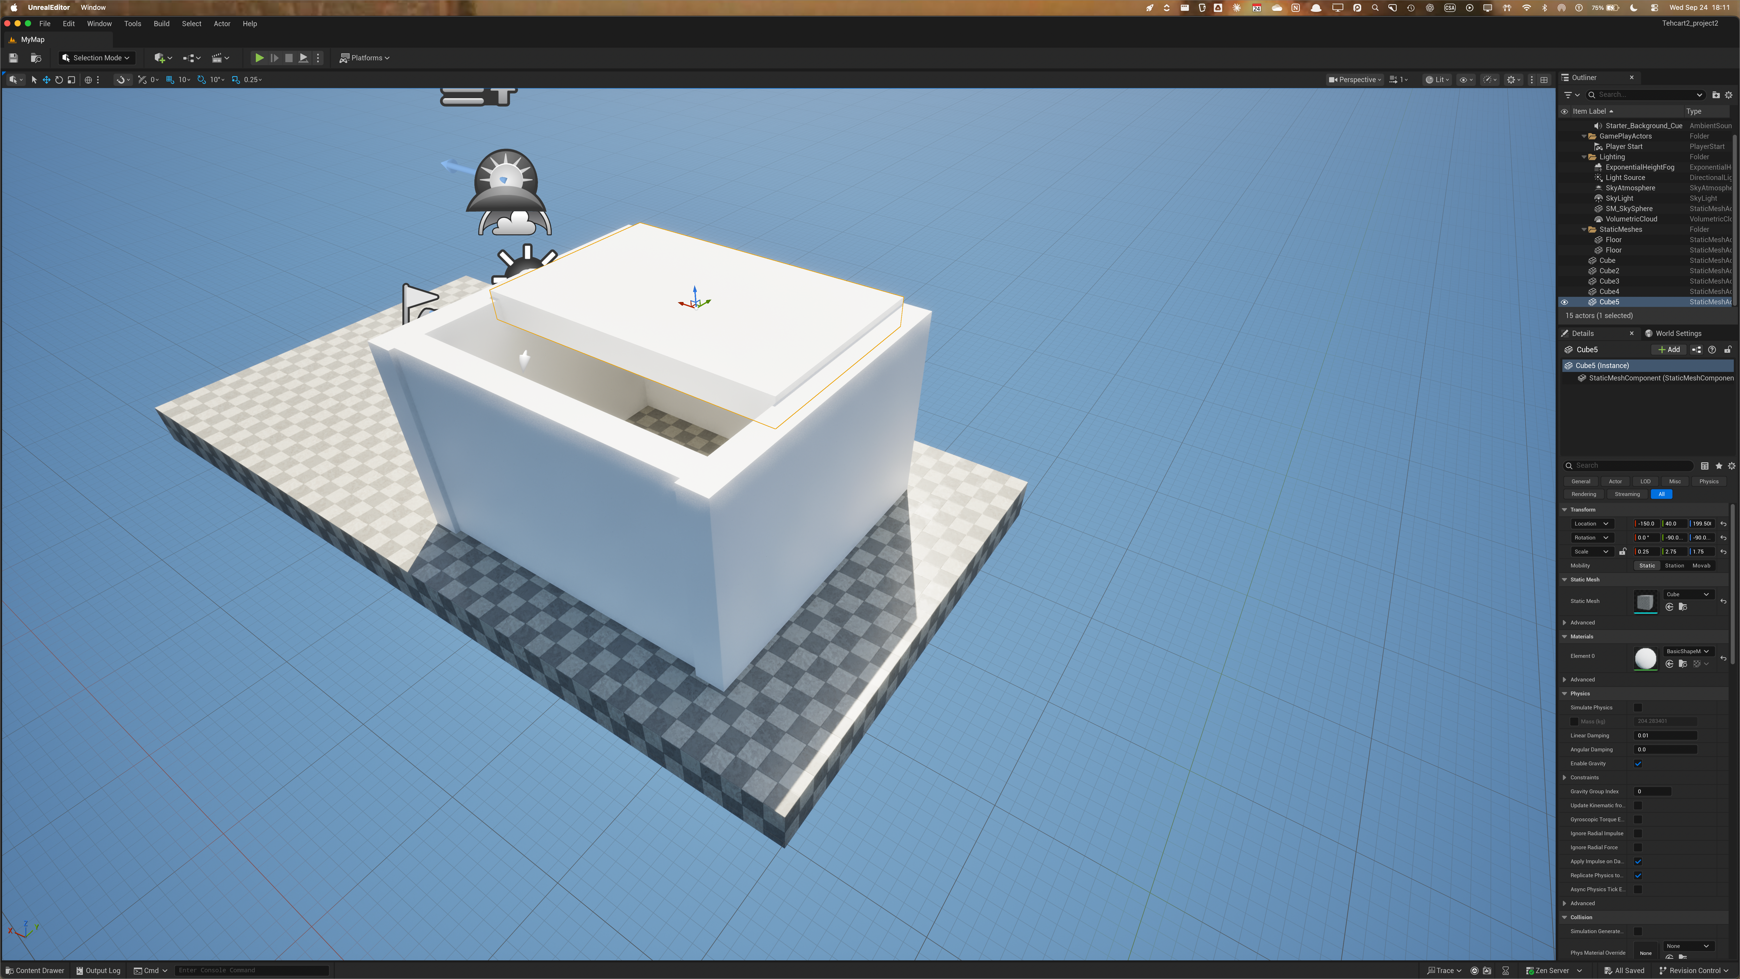The width and height of the screenshot is (1740, 979).
Task: Open the File menu
Action: (45, 24)
